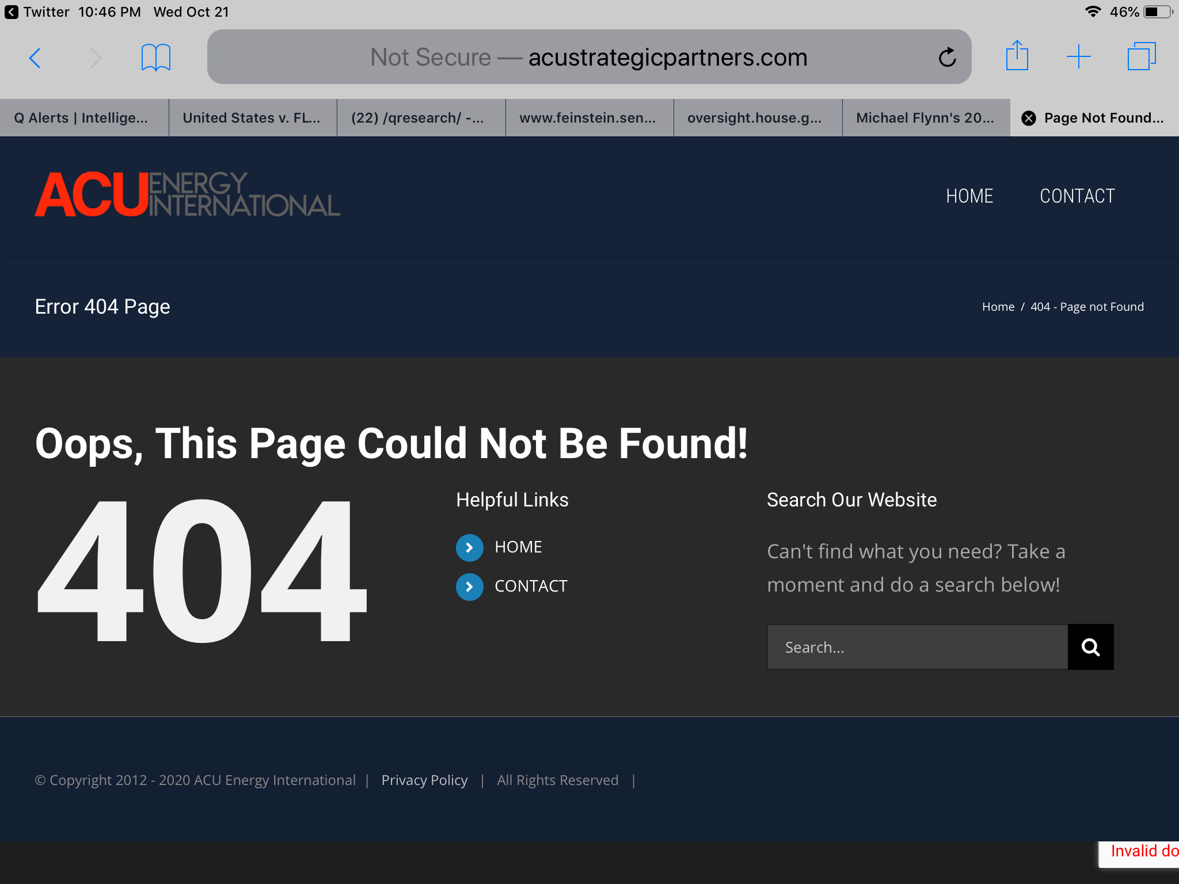Screen dimensions: 1179x884
Task: Click the Oops, This Page Could Not Be Found heading
Action: click(391, 444)
